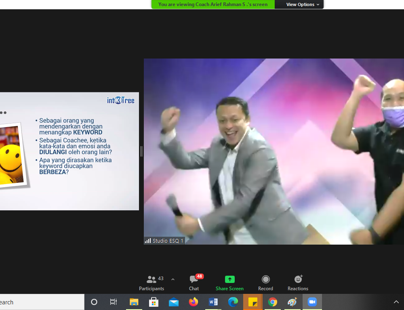Click the shared presentation slide area
This screenshot has width=404, height=310.
tap(69, 151)
